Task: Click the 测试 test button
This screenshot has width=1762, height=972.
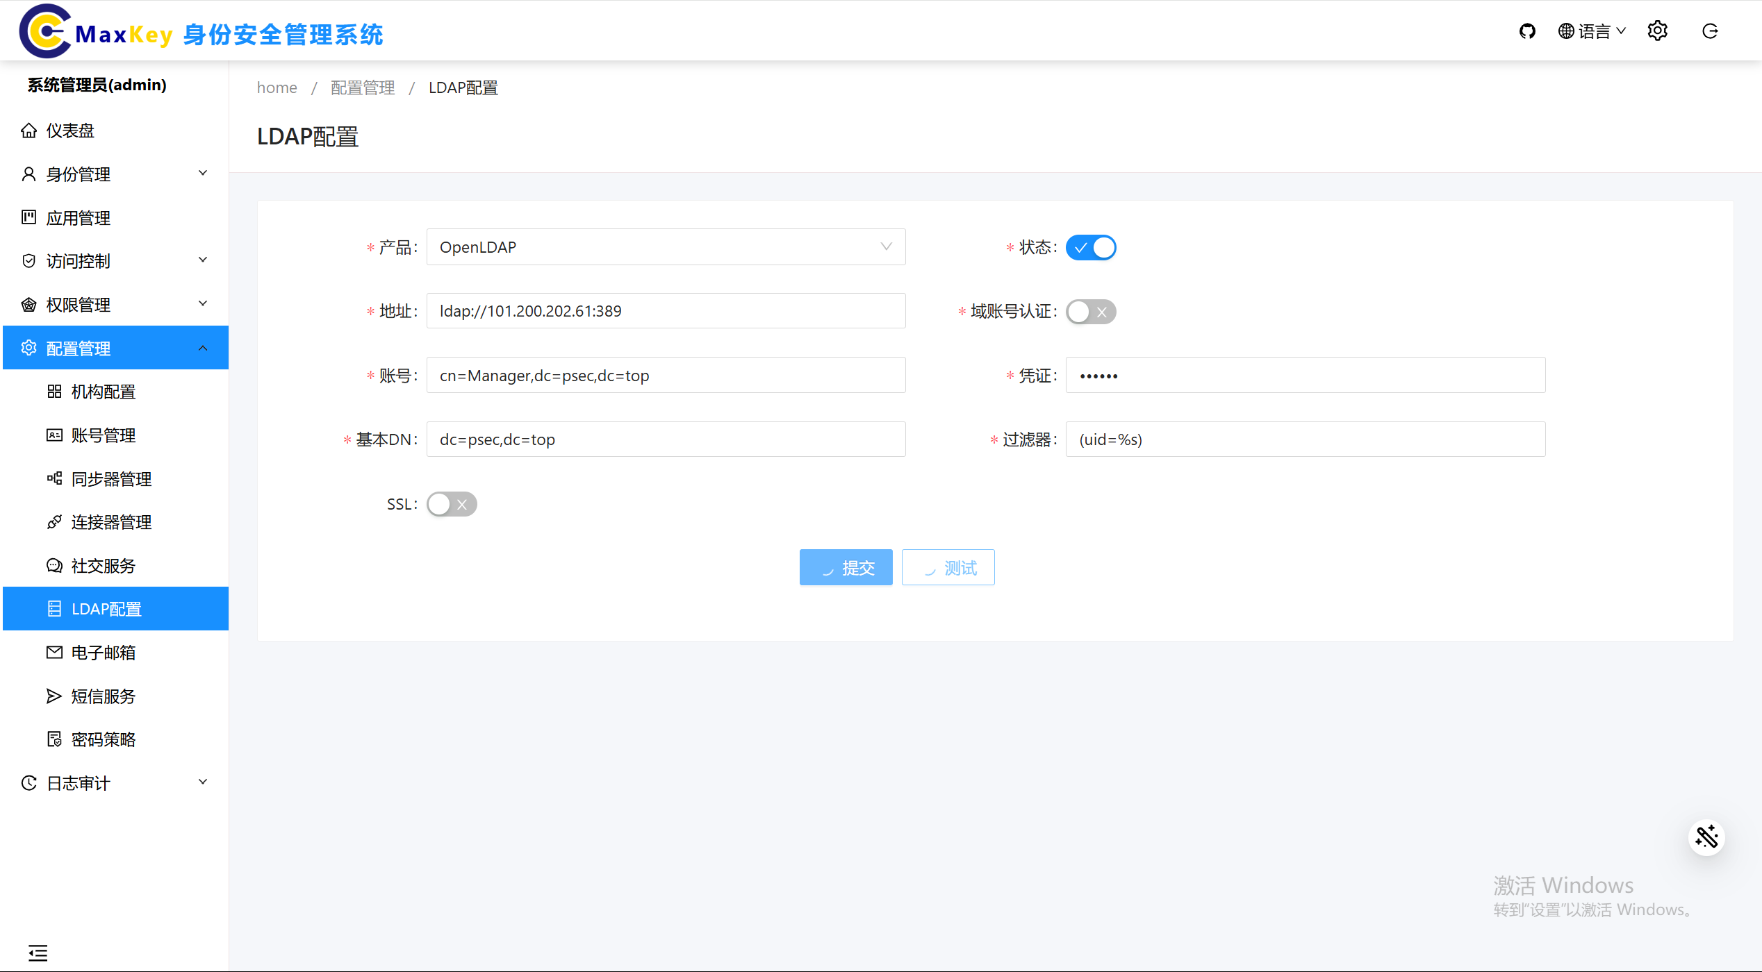Action: 948,568
